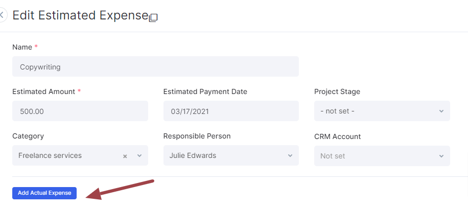Click the Estimated Amount field showing 500.00
Screen dimensions: 468x207
(x=80, y=111)
